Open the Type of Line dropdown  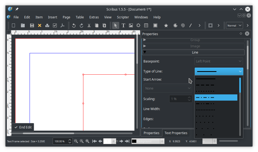coord(219,71)
